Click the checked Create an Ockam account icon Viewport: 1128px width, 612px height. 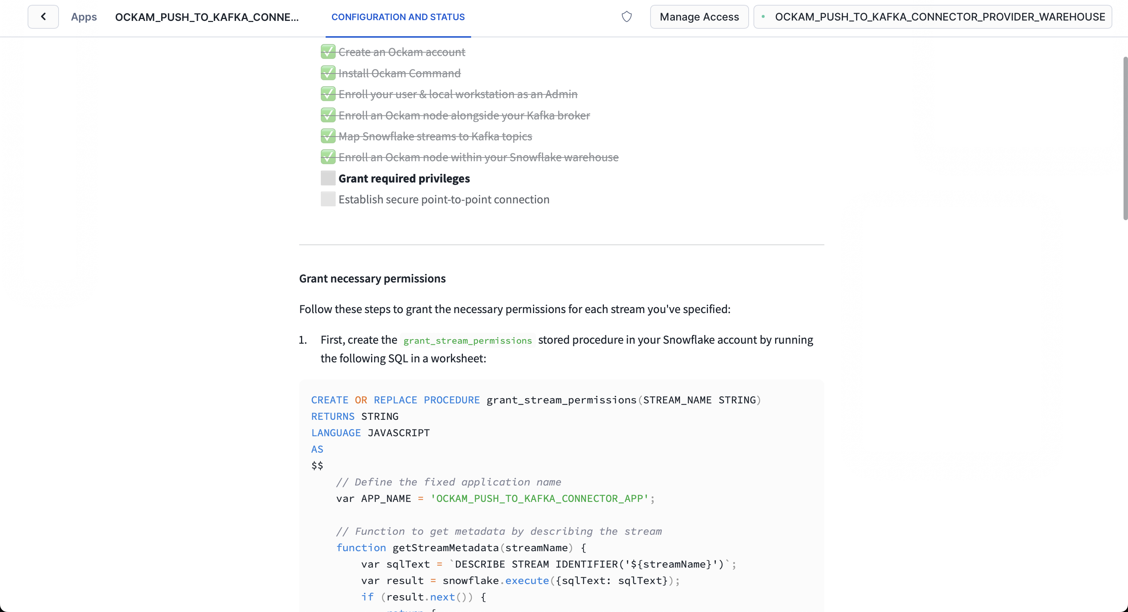point(328,52)
